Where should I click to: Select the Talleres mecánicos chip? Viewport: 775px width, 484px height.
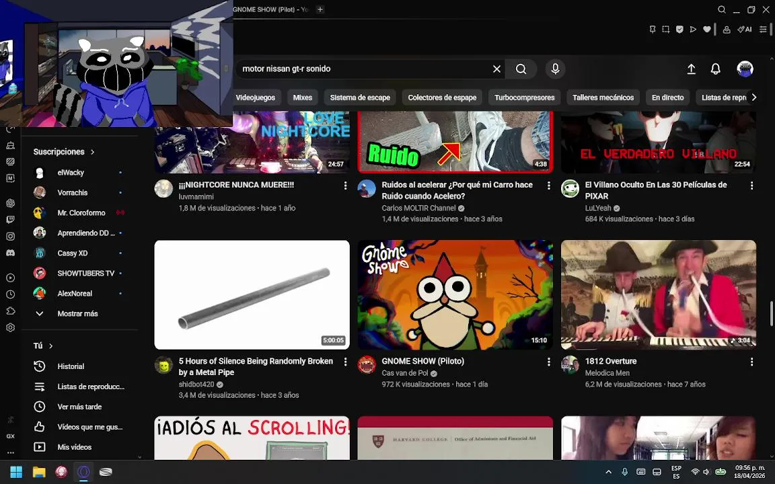click(x=603, y=97)
